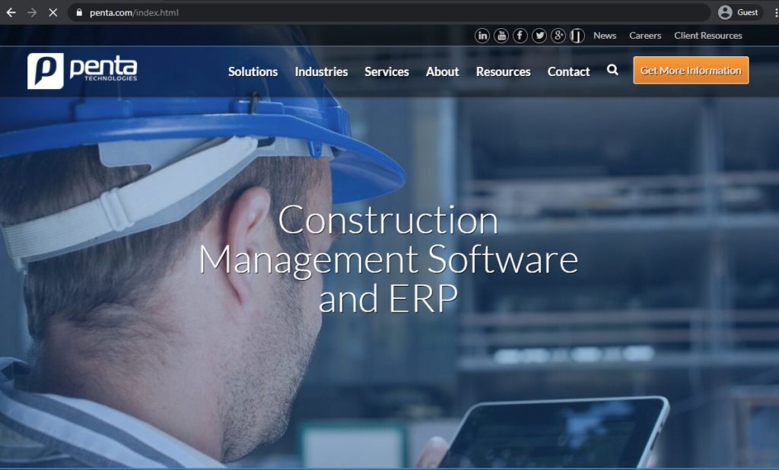Open the site search magnifier
Image resolution: width=779 pixels, height=470 pixels.
(x=612, y=69)
